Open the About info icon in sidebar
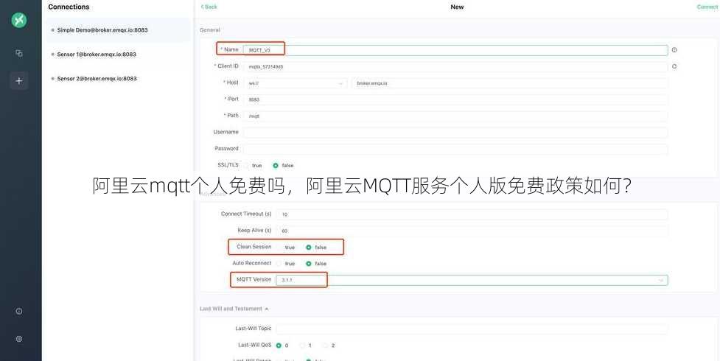Screen dimensions: 720x361 [19, 312]
